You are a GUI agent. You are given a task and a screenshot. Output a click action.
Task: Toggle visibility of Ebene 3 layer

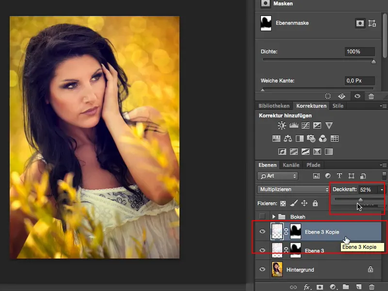point(262,250)
